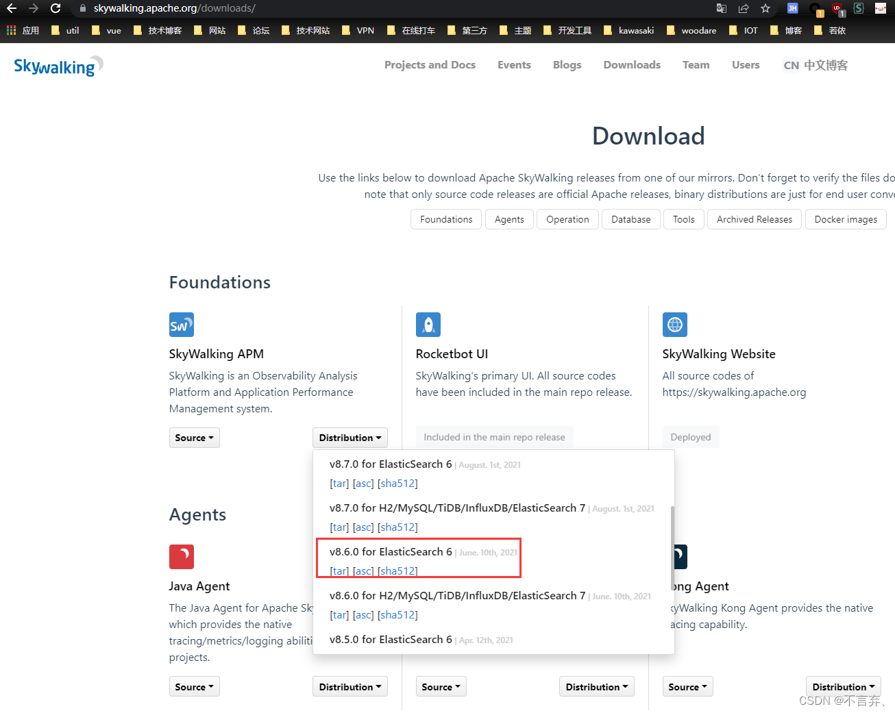Collapse SkyWalking APM Distribution dropdown

coord(350,438)
